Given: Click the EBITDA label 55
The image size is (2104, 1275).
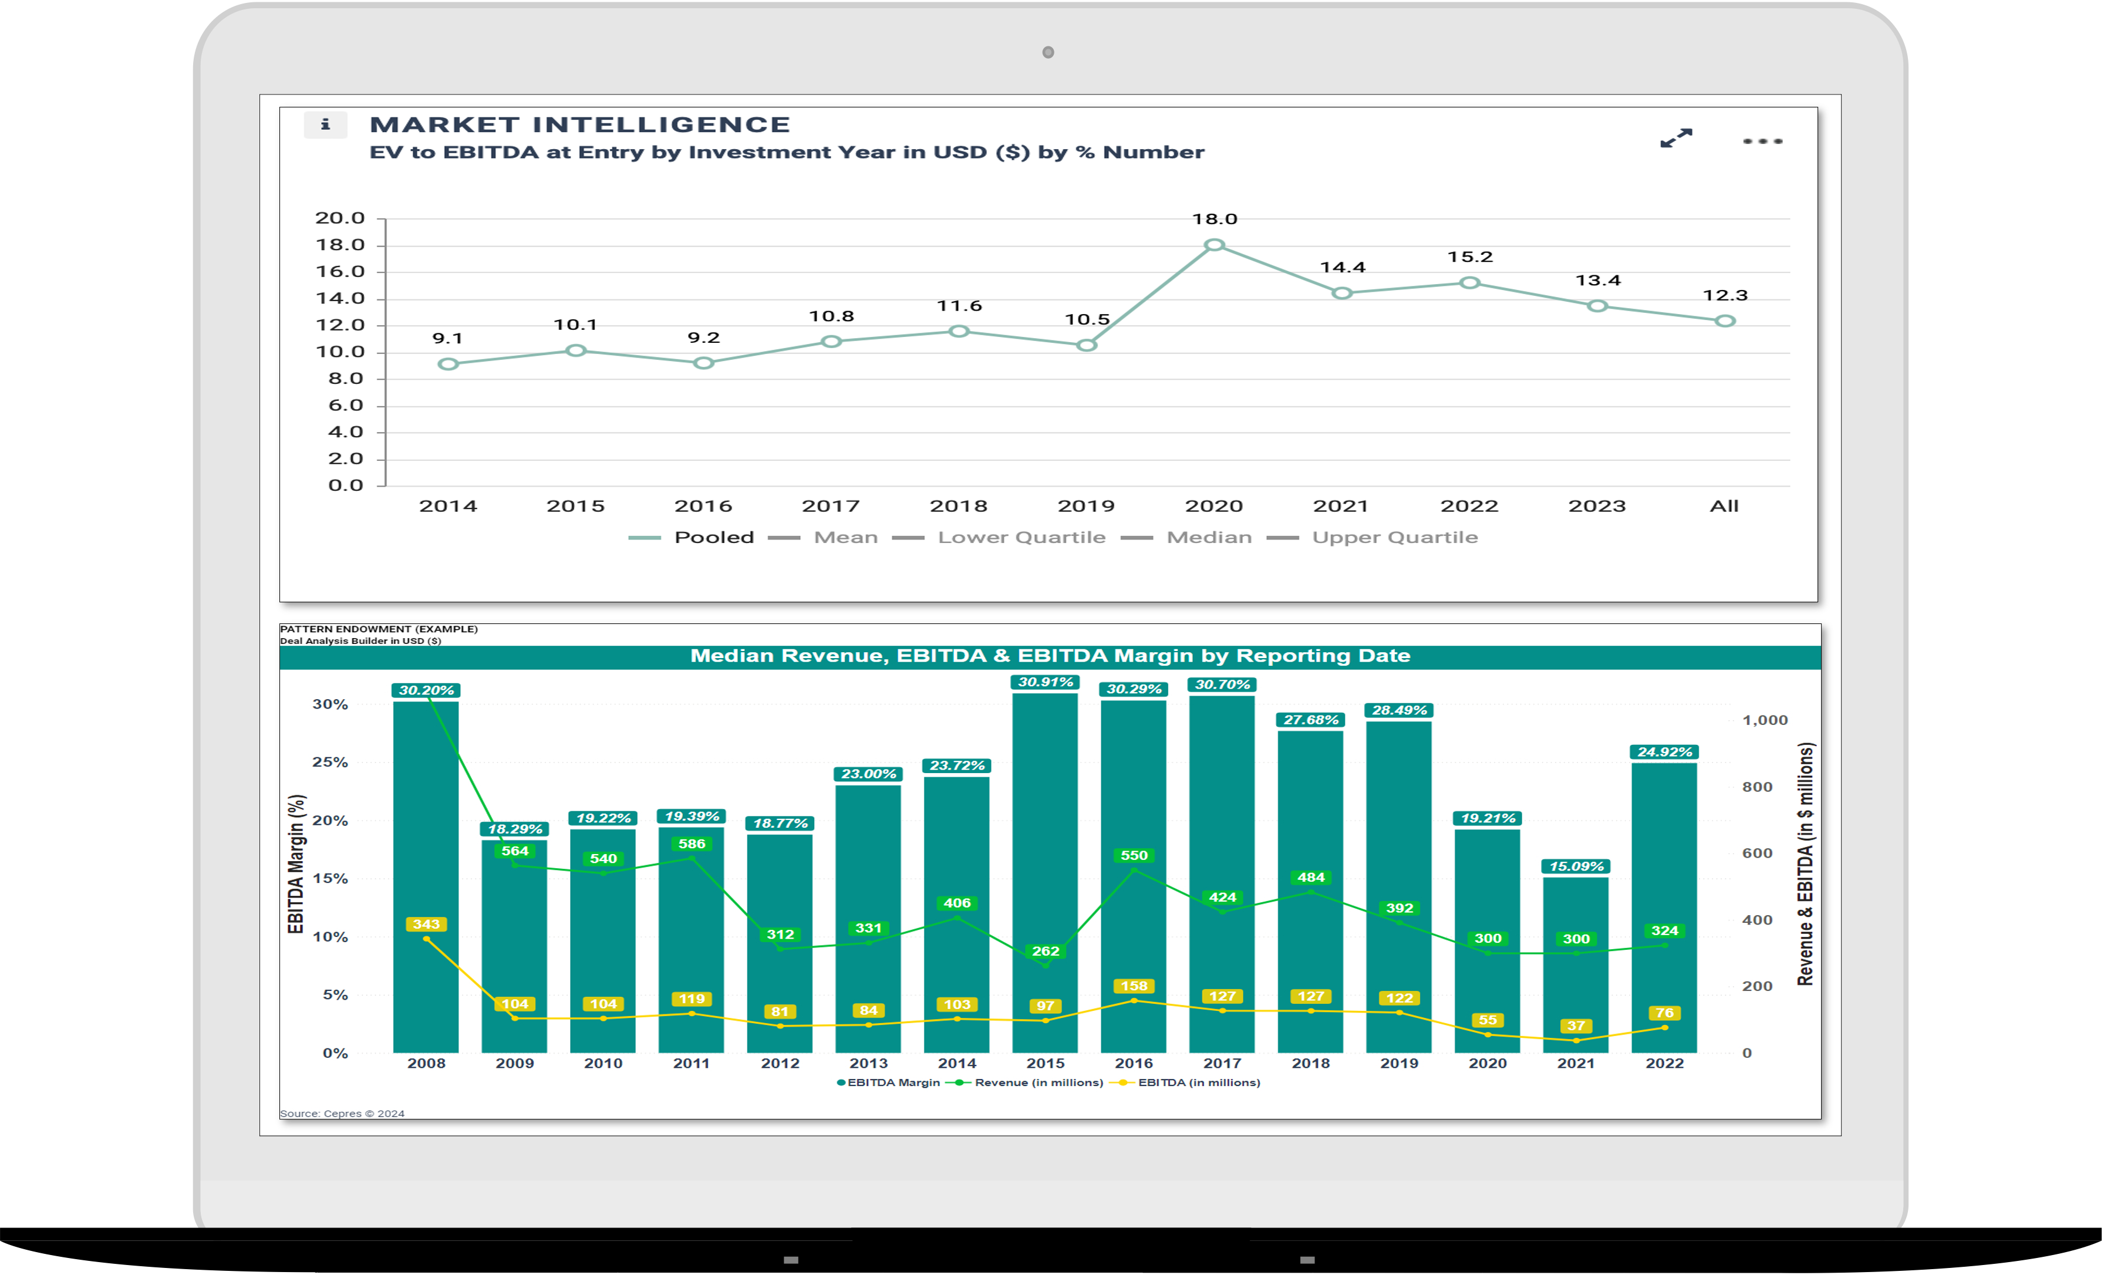Looking at the screenshot, I should click(1488, 1020).
